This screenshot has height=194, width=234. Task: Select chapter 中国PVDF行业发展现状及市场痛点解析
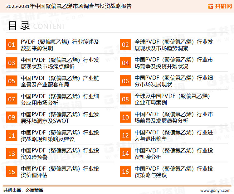tap(60, 63)
